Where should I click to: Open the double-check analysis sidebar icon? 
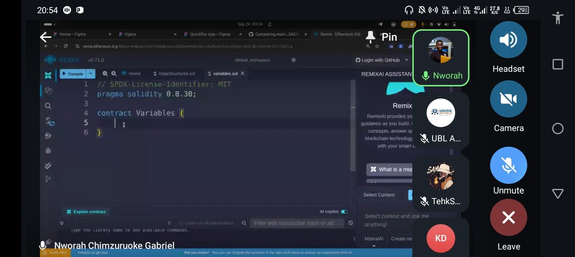(48, 166)
